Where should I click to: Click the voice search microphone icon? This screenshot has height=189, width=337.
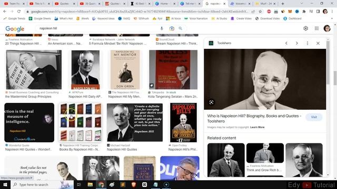[162, 28]
